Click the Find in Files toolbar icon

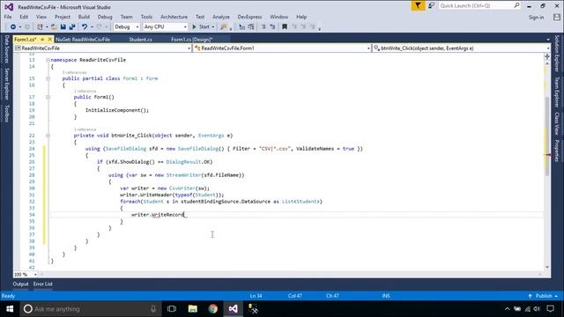point(224,27)
